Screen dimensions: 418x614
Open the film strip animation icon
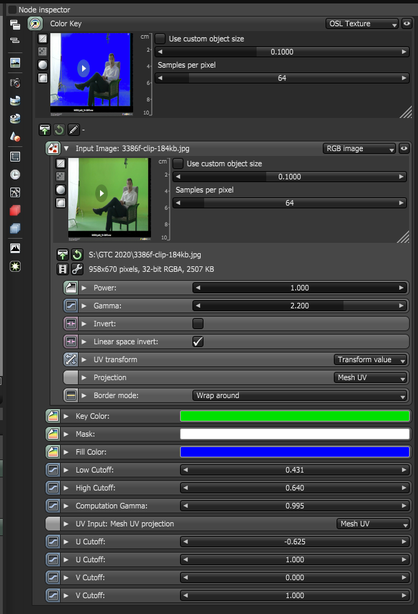point(63,269)
